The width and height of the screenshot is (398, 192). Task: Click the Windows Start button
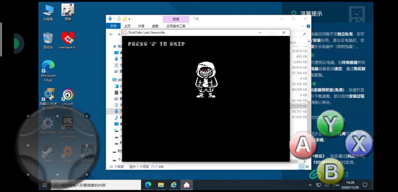45,185
